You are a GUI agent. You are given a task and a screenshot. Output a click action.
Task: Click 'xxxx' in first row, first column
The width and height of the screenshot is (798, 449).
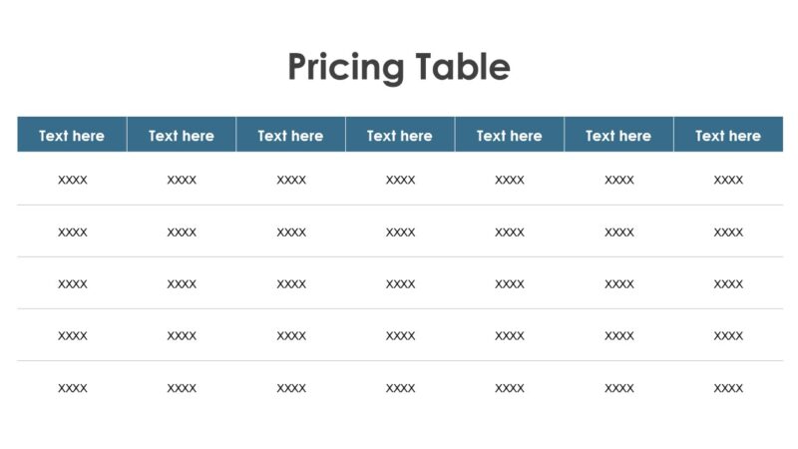click(x=73, y=181)
